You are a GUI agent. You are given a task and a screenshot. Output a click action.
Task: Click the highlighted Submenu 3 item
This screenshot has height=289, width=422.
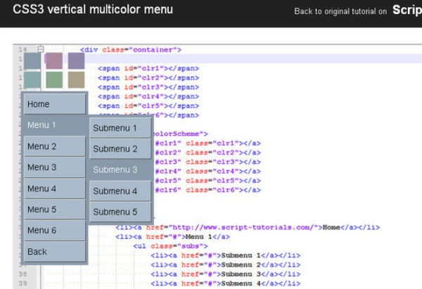(x=120, y=169)
